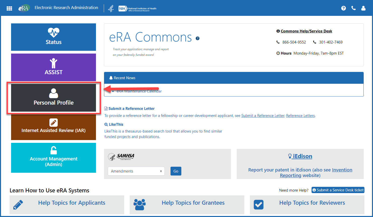Viewport: 373px width, 217px height.
Task: Open Help Topics for Grantees
Action: point(193,203)
